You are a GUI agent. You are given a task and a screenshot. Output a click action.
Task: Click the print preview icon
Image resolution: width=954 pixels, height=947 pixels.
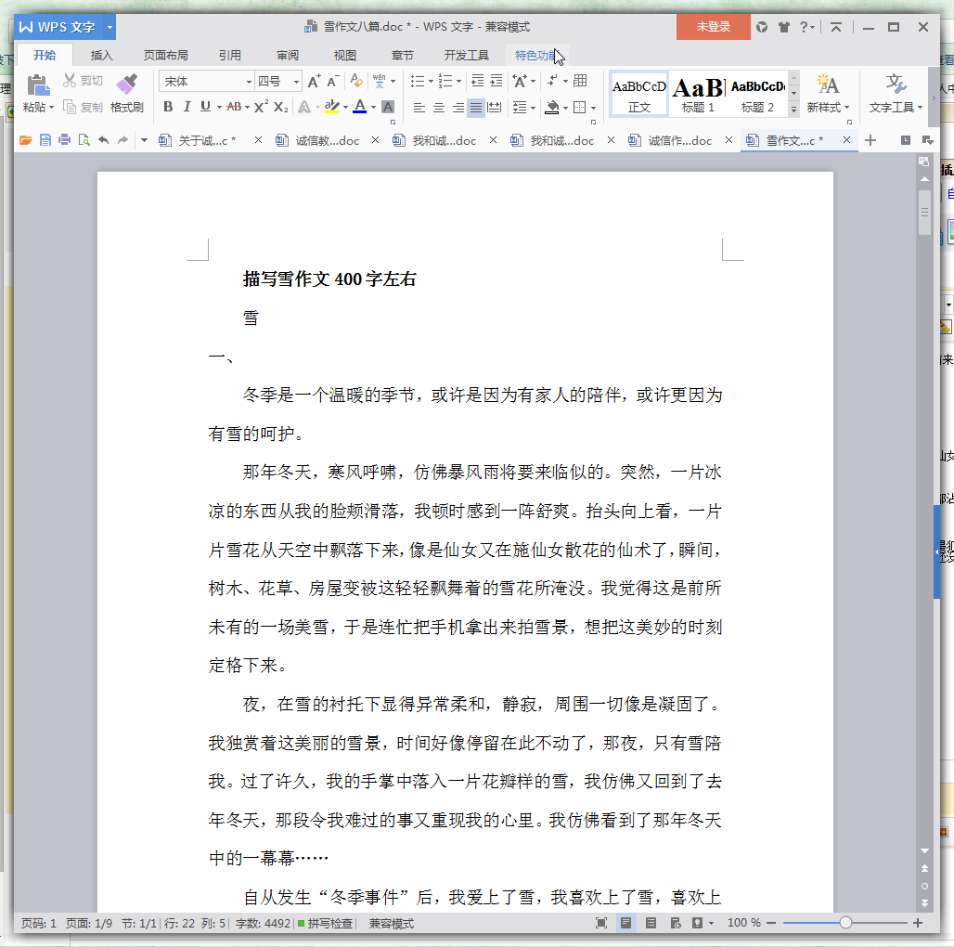tap(84, 140)
